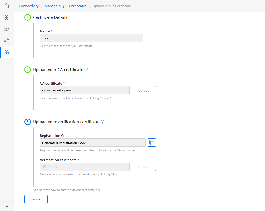Open help icon for device certificate creation
This screenshot has height=211, width=265.
pyautogui.click(x=98, y=190)
